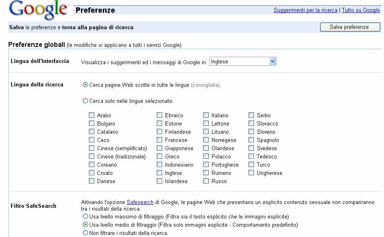Click the Salva preferenze button
This screenshot has width=384, height=237.
coord(350,27)
